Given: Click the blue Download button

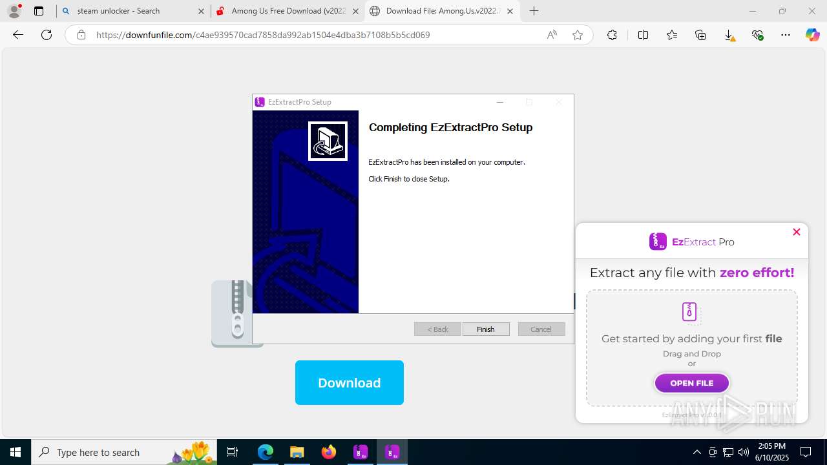Looking at the screenshot, I should (350, 383).
